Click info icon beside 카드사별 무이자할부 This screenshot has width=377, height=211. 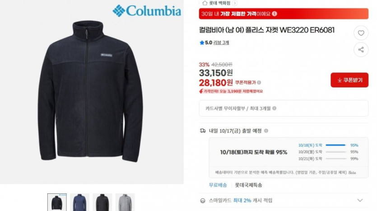(x=275, y=108)
